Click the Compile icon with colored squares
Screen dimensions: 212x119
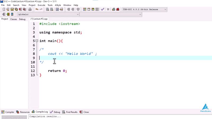pyautogui.click(x=85, y=9)
